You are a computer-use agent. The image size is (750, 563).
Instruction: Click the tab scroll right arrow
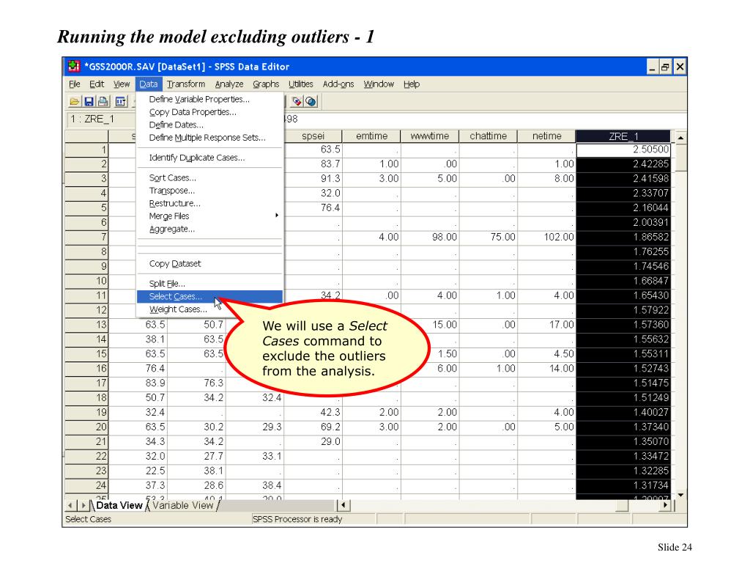(83, 506)
